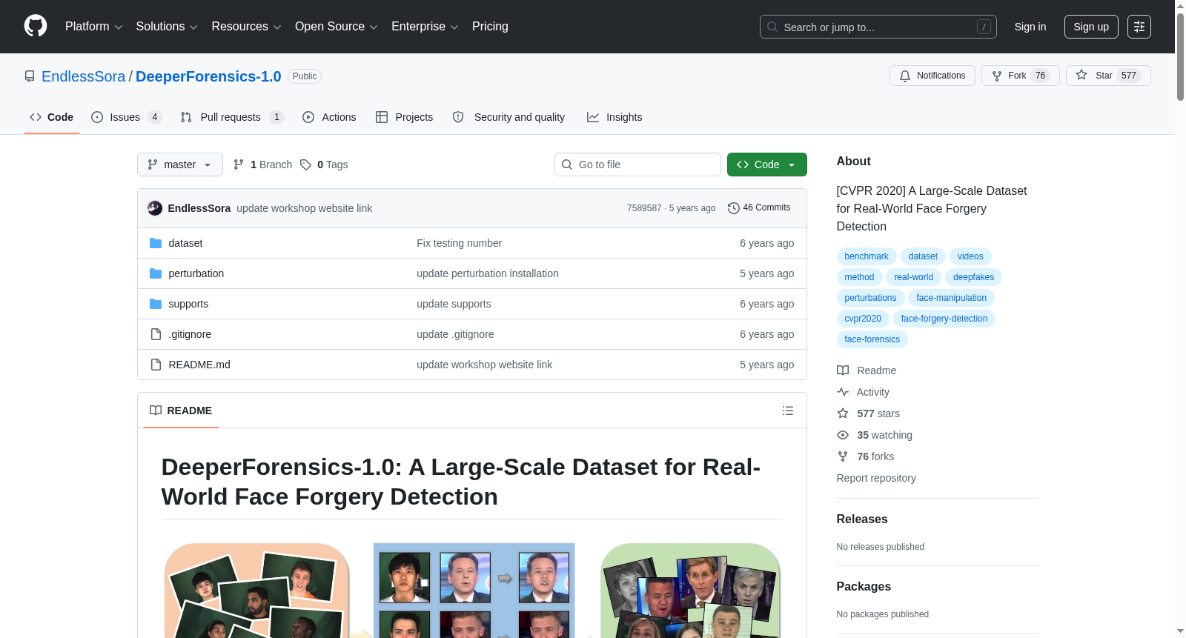Open the master branch dropdown

(180, 165)
